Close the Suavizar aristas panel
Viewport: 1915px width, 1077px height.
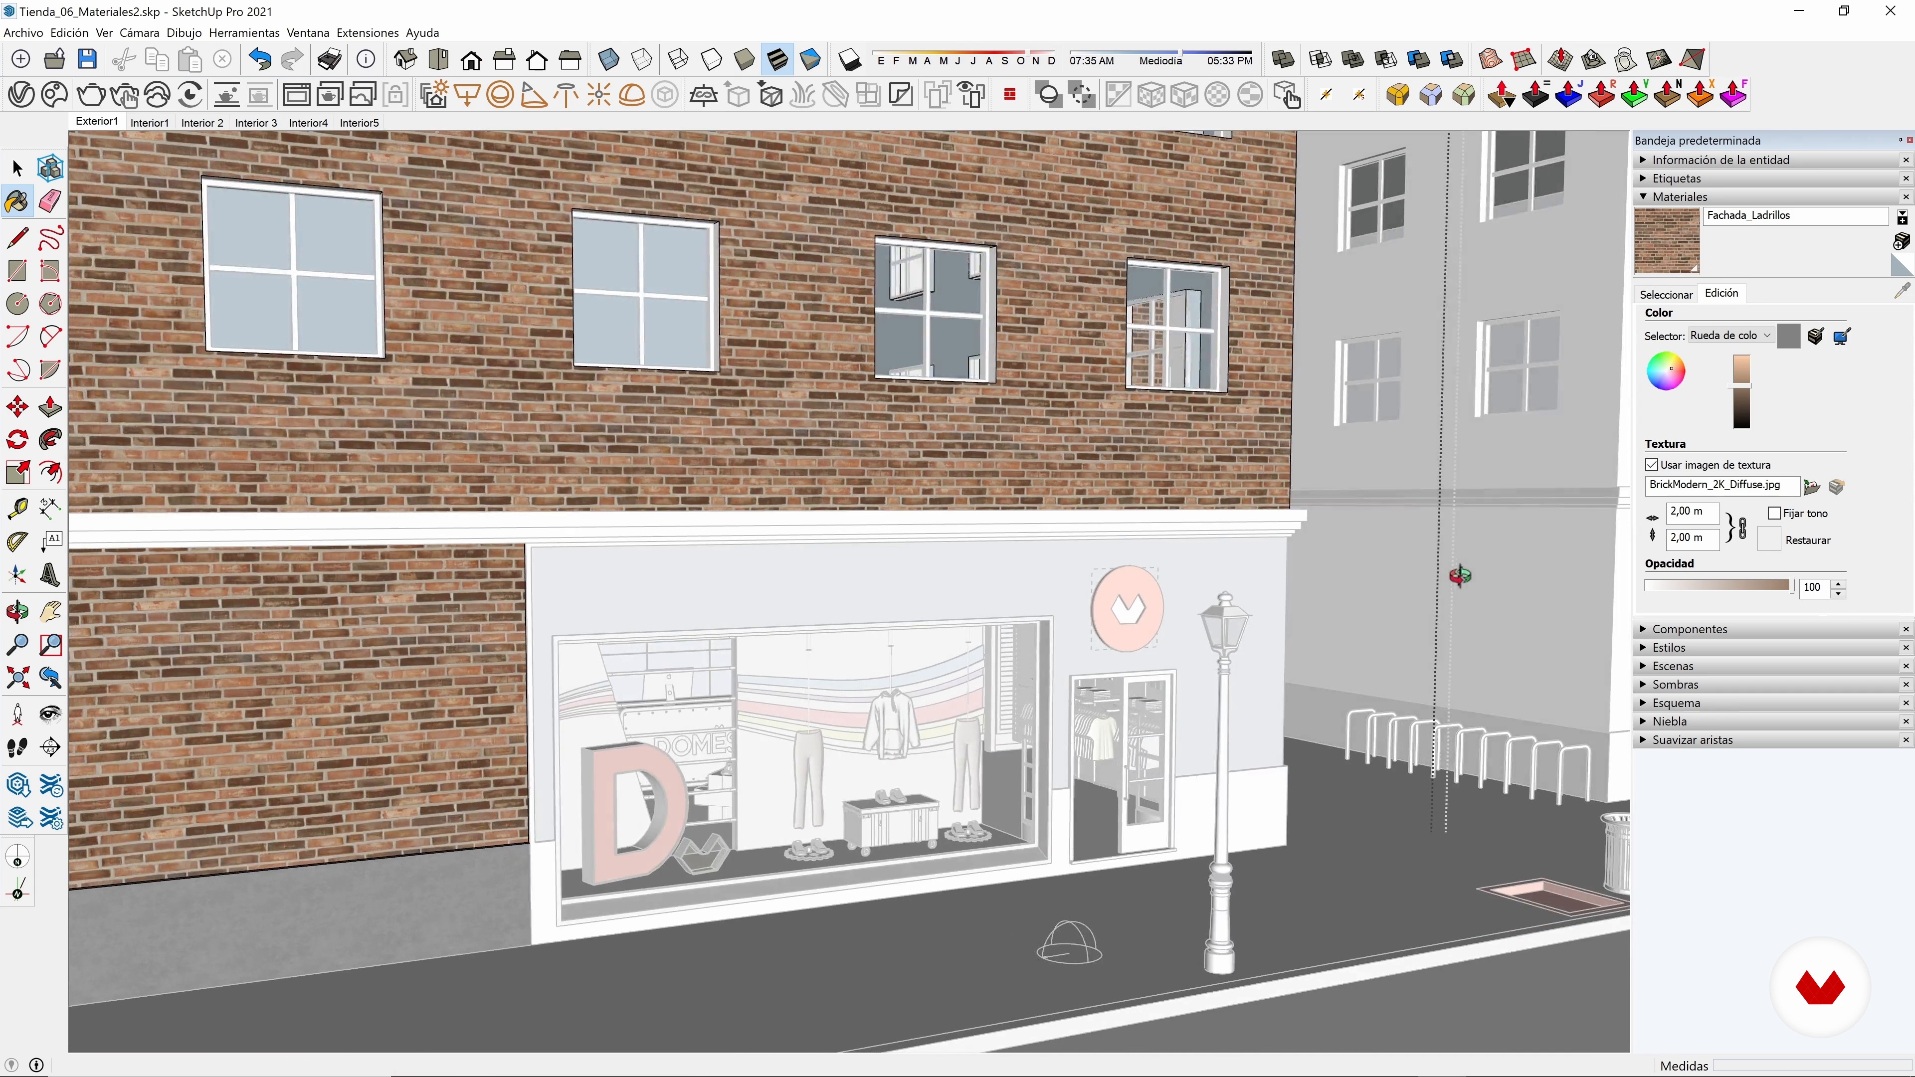[x=1906, y=739]
